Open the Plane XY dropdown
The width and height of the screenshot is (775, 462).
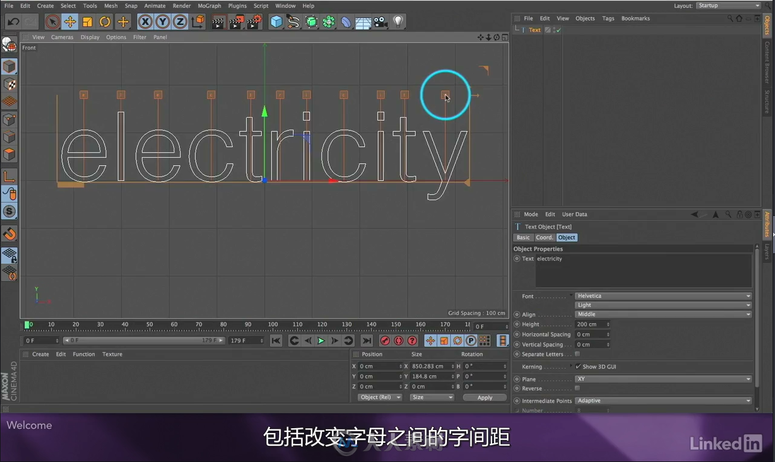[663, 379]
